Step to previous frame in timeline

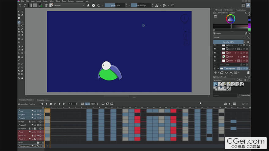[46, 104]
